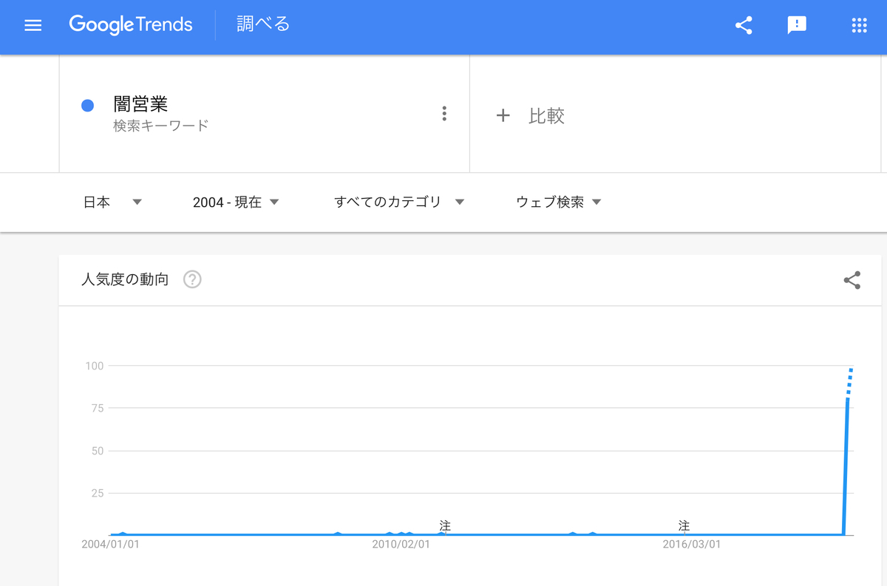Open the options menu for 闇営業 keyword
887x586 pixels.
coord(444,113)
